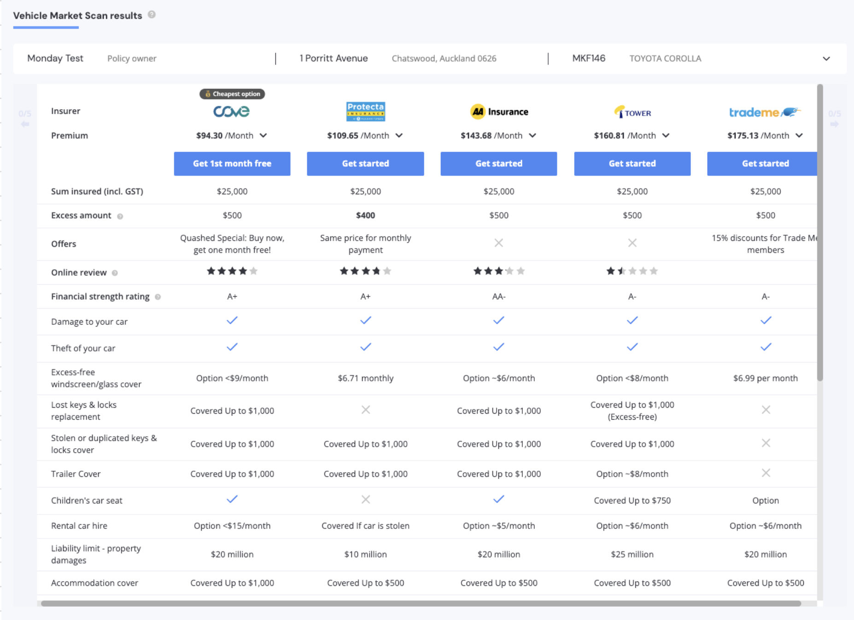Click the AA Insurance logo

tap(499, 111)
